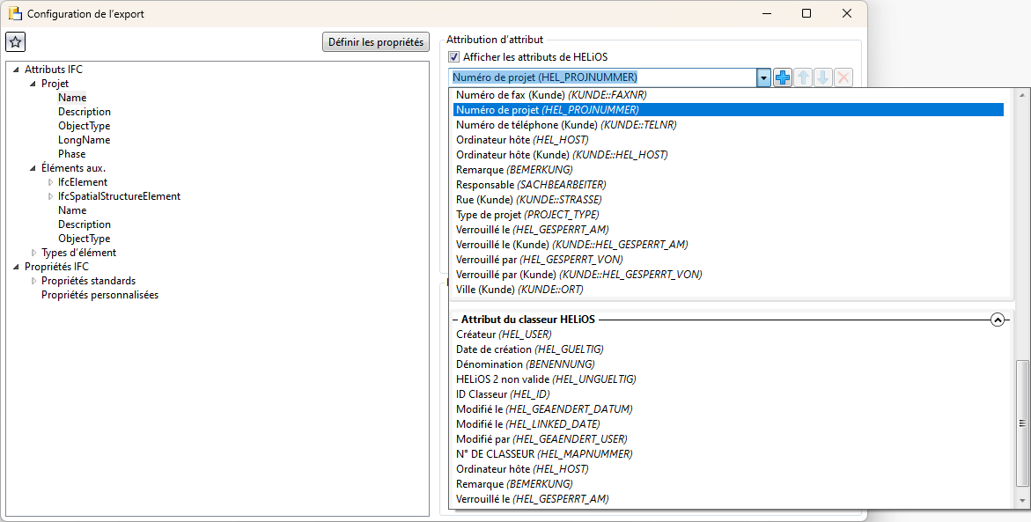The width and height of the screenshot is (1031, 522).
Task: Select Modifié le (HEL_GEAENDERT_DATUM) option
Action: (x=728, y=409)
